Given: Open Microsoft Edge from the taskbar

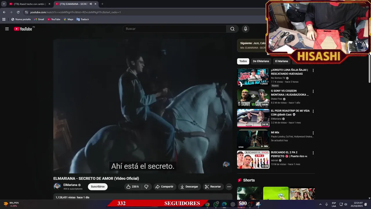Looking at the screenshot, I should (224, 204).
